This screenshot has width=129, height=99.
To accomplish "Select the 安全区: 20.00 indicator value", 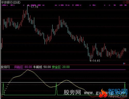I will 61,67.
